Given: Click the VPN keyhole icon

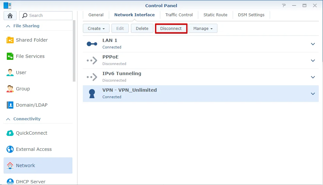Looking at the screenshot, I should tap(92, 94).
